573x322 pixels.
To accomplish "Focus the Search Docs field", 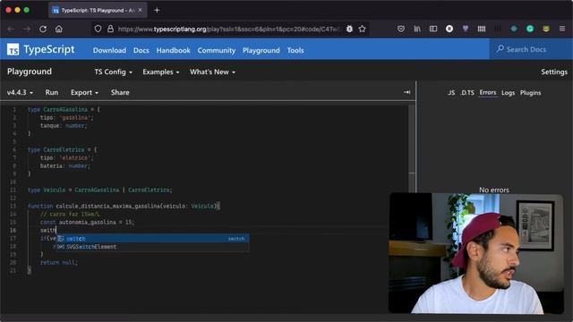I will [x=531, y=49].
